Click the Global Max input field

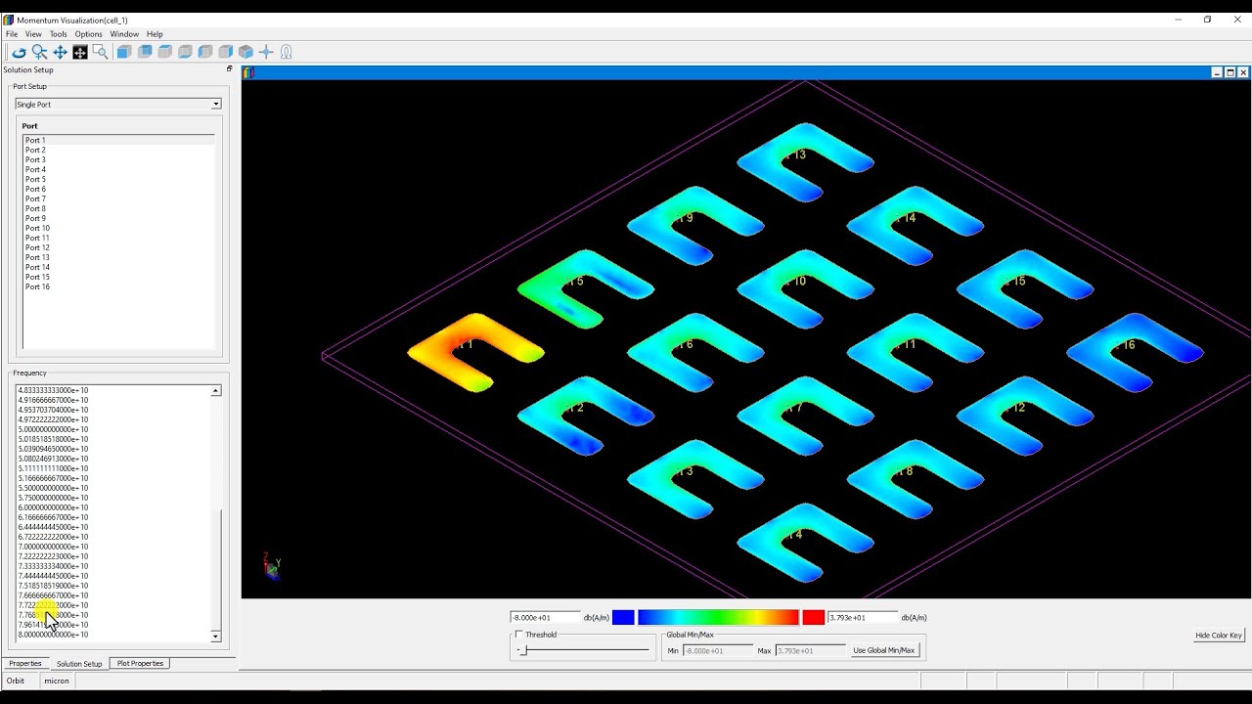809,650
